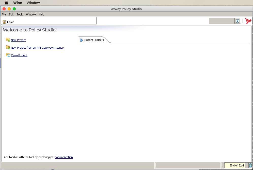Open the Window menu in Policy Studio
The width and height of the screenshot is (253, 170).
pyautogui.click(x=31, y=14)
